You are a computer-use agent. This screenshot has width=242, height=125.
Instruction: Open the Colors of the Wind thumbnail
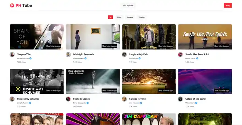(205, 81)
